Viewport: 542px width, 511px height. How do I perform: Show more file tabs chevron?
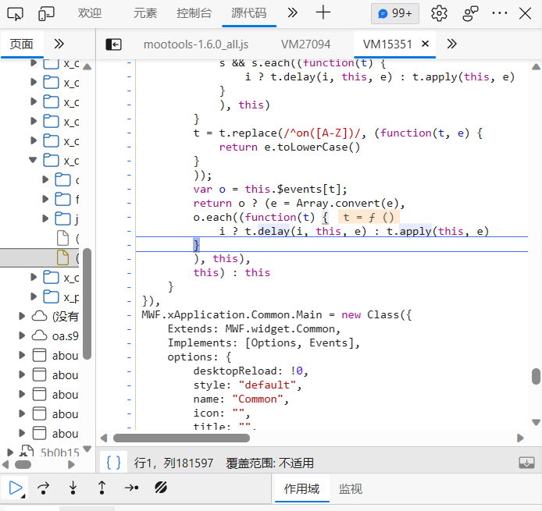pos(451,44)
